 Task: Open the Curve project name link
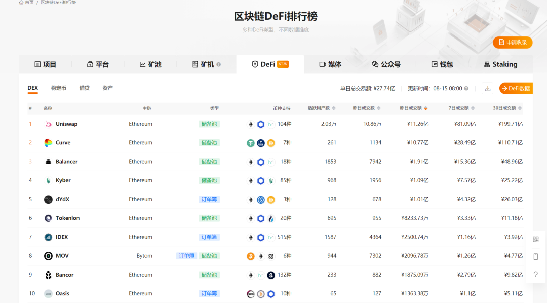click(x=63, y=143)
